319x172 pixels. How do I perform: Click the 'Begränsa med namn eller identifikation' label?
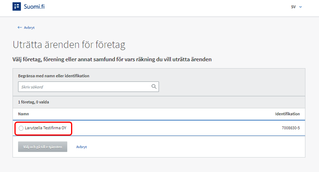click(53, 75)
